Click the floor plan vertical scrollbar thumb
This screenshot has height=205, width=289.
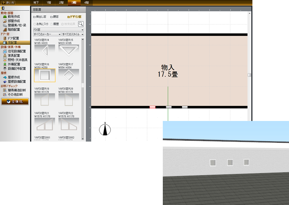pyautogui.click(x=249, y=75)
